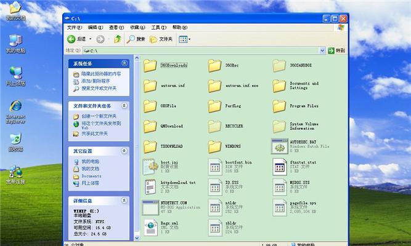Viewport: 411px width, 246px height.
Task: Select the httpdownload.txt text file icon
Action: (150, 187)
